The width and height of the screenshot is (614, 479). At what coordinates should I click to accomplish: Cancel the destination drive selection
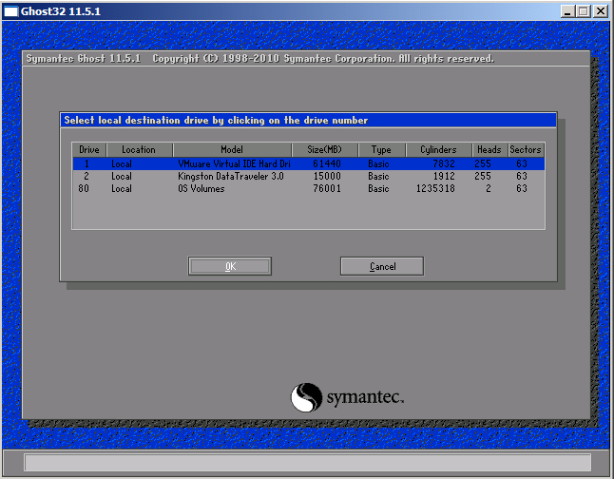[382, 266]
